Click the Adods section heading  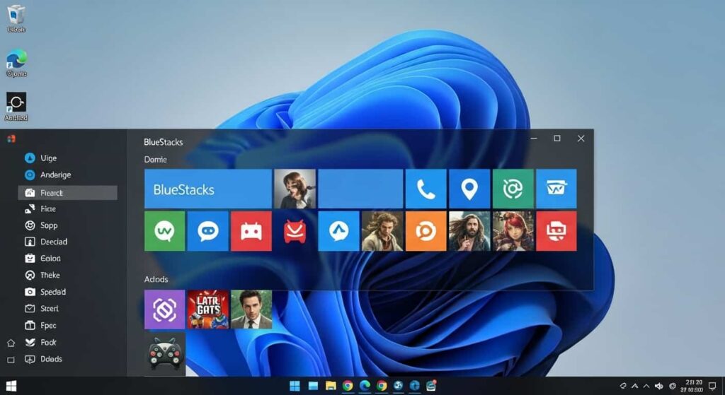(156, 279)
